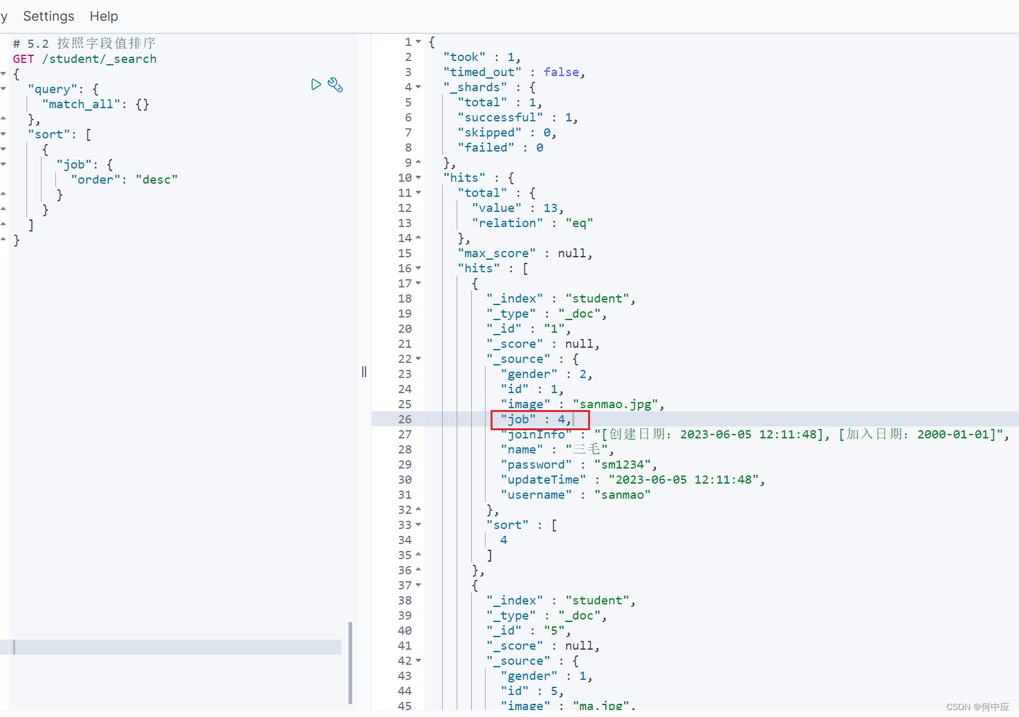Collapse second hit object at line 37
This screenshot has height=717, width=1019.
pyautogui.click(x=418, y=586)
